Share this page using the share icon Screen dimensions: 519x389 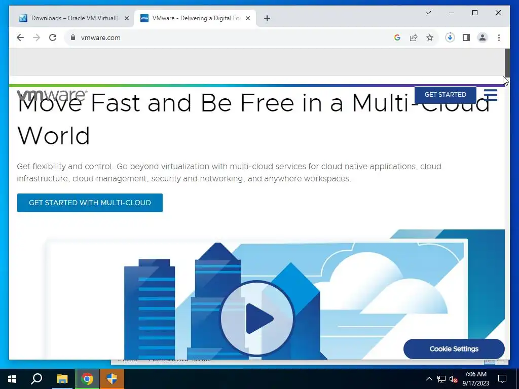pos(414,37)
